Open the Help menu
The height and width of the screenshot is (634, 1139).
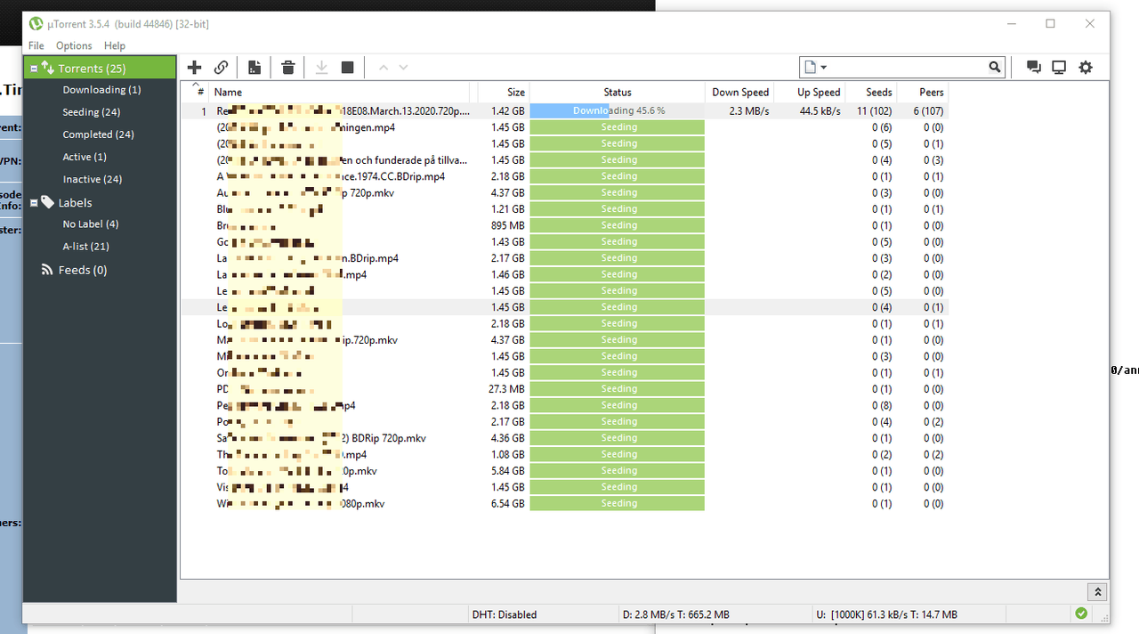pyautogui.click(x=115, y=45)
